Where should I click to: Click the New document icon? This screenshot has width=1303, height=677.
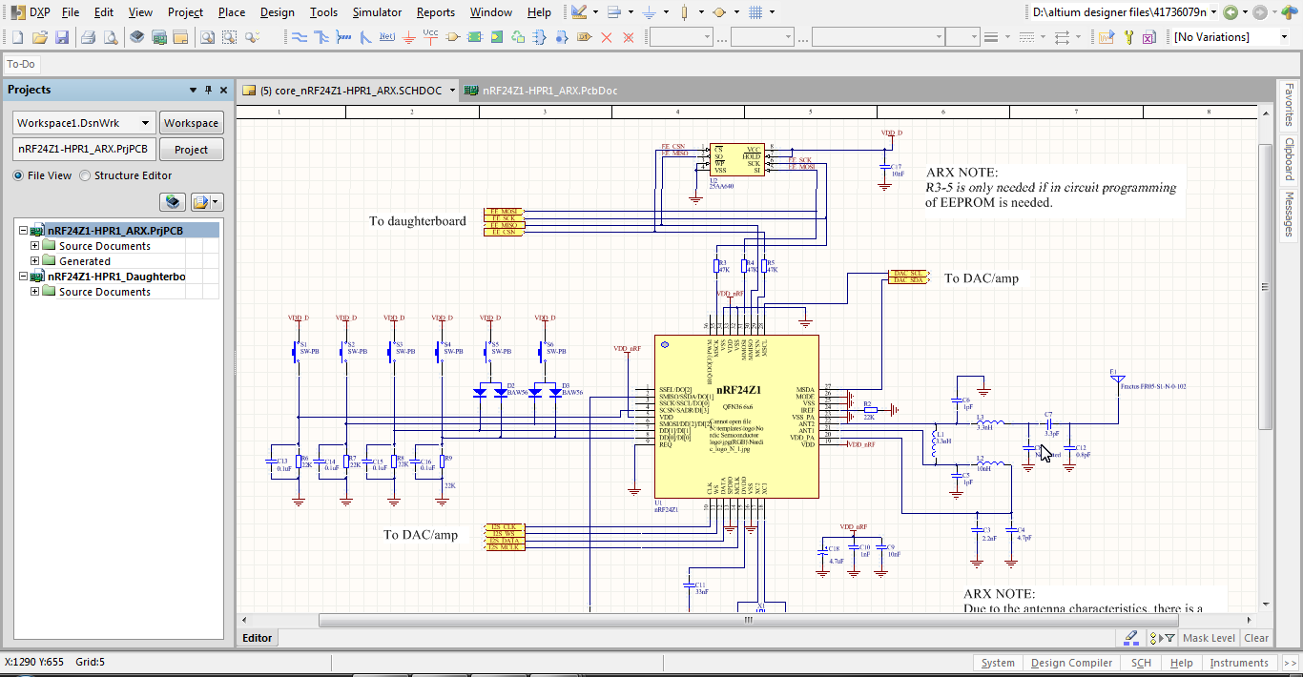[x=17, y=37]
